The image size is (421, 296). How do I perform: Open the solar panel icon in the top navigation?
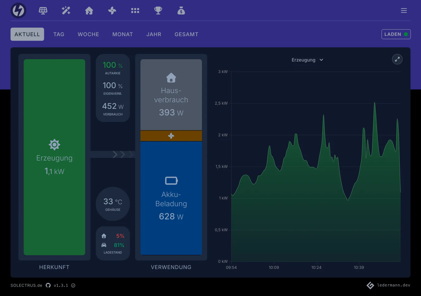coord(43,11)
